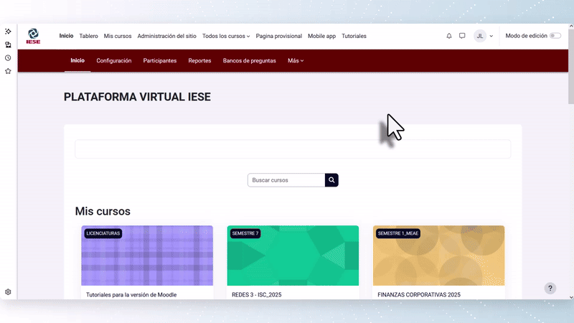The image size is (574, 323).
Task: Toggle the Modo de edición switch
Action: point(555,36)
